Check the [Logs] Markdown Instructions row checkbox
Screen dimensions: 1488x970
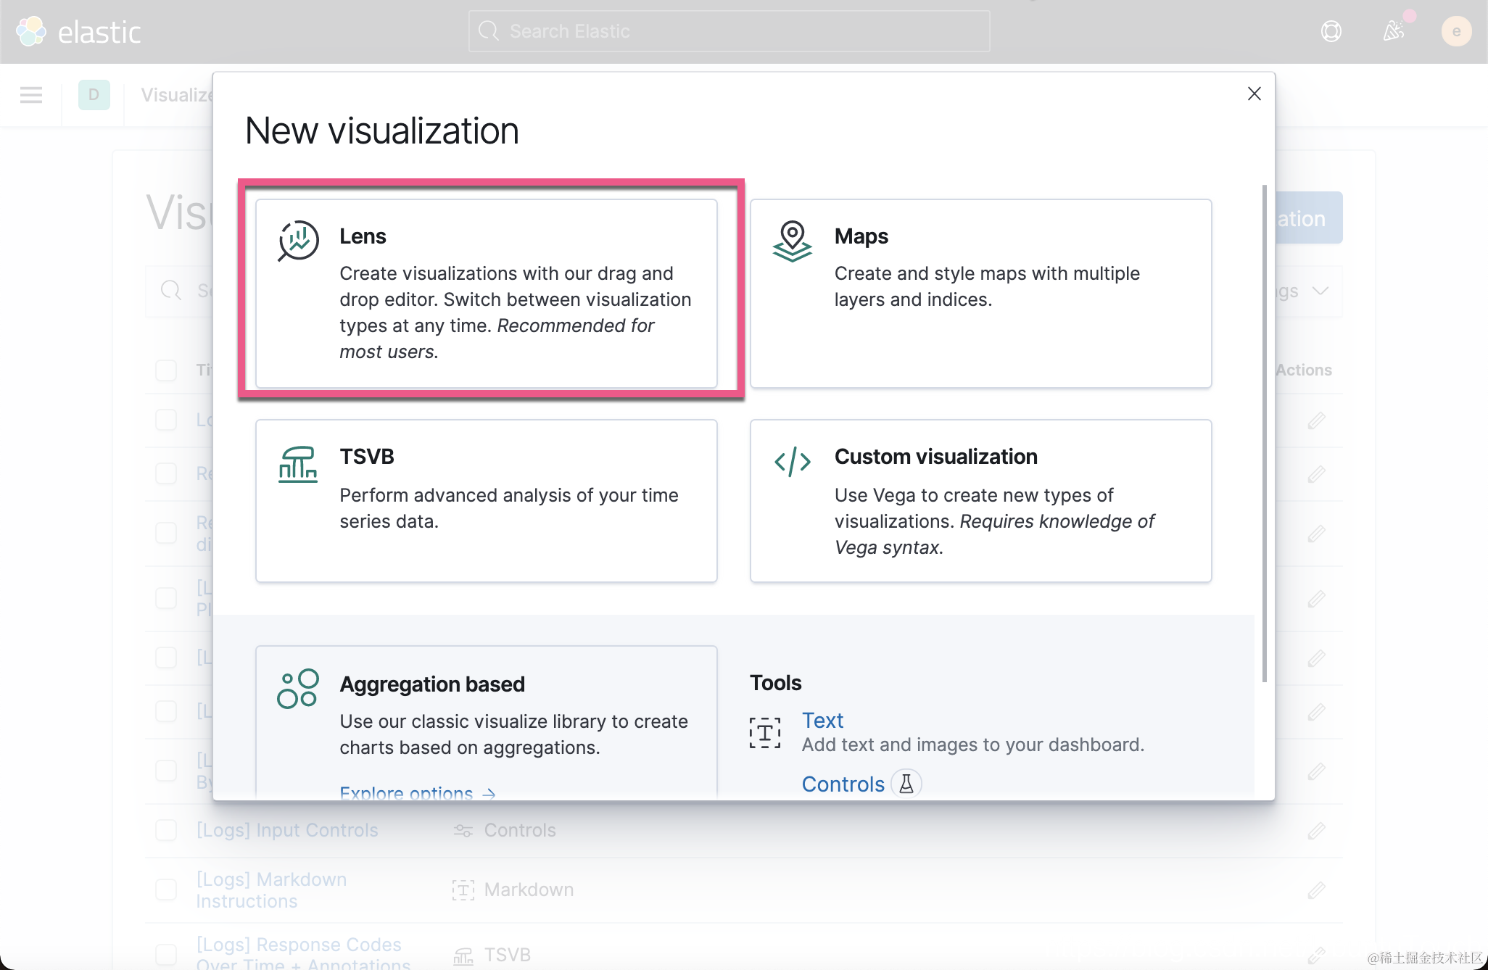click(x=166, y=890)
